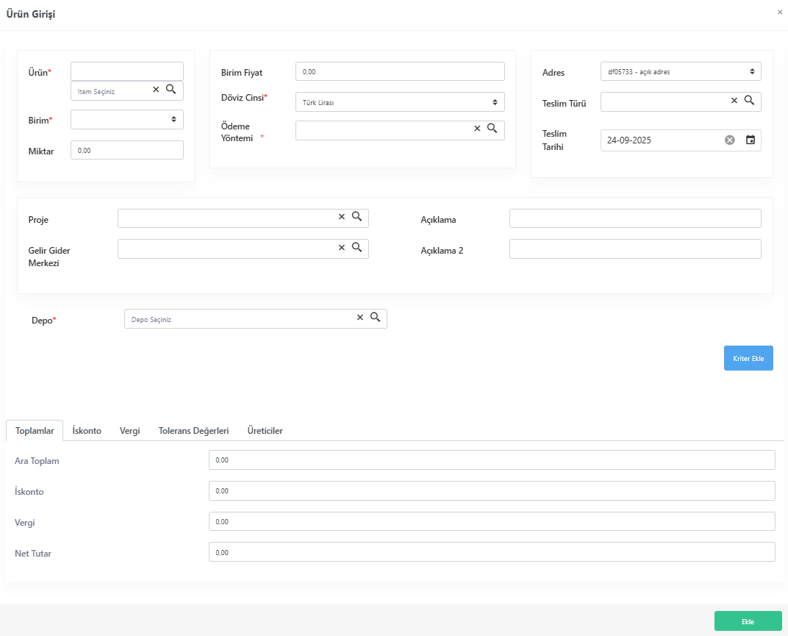The image size is (788, 636).
Task: Click the top Ürün text box
Action: pos(127,71)
